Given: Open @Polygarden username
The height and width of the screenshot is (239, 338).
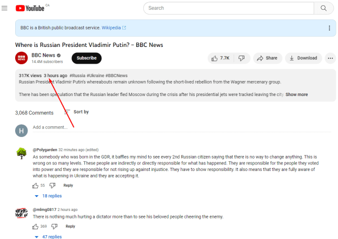Looking at the screenshot, I should (x=45, y=150).
